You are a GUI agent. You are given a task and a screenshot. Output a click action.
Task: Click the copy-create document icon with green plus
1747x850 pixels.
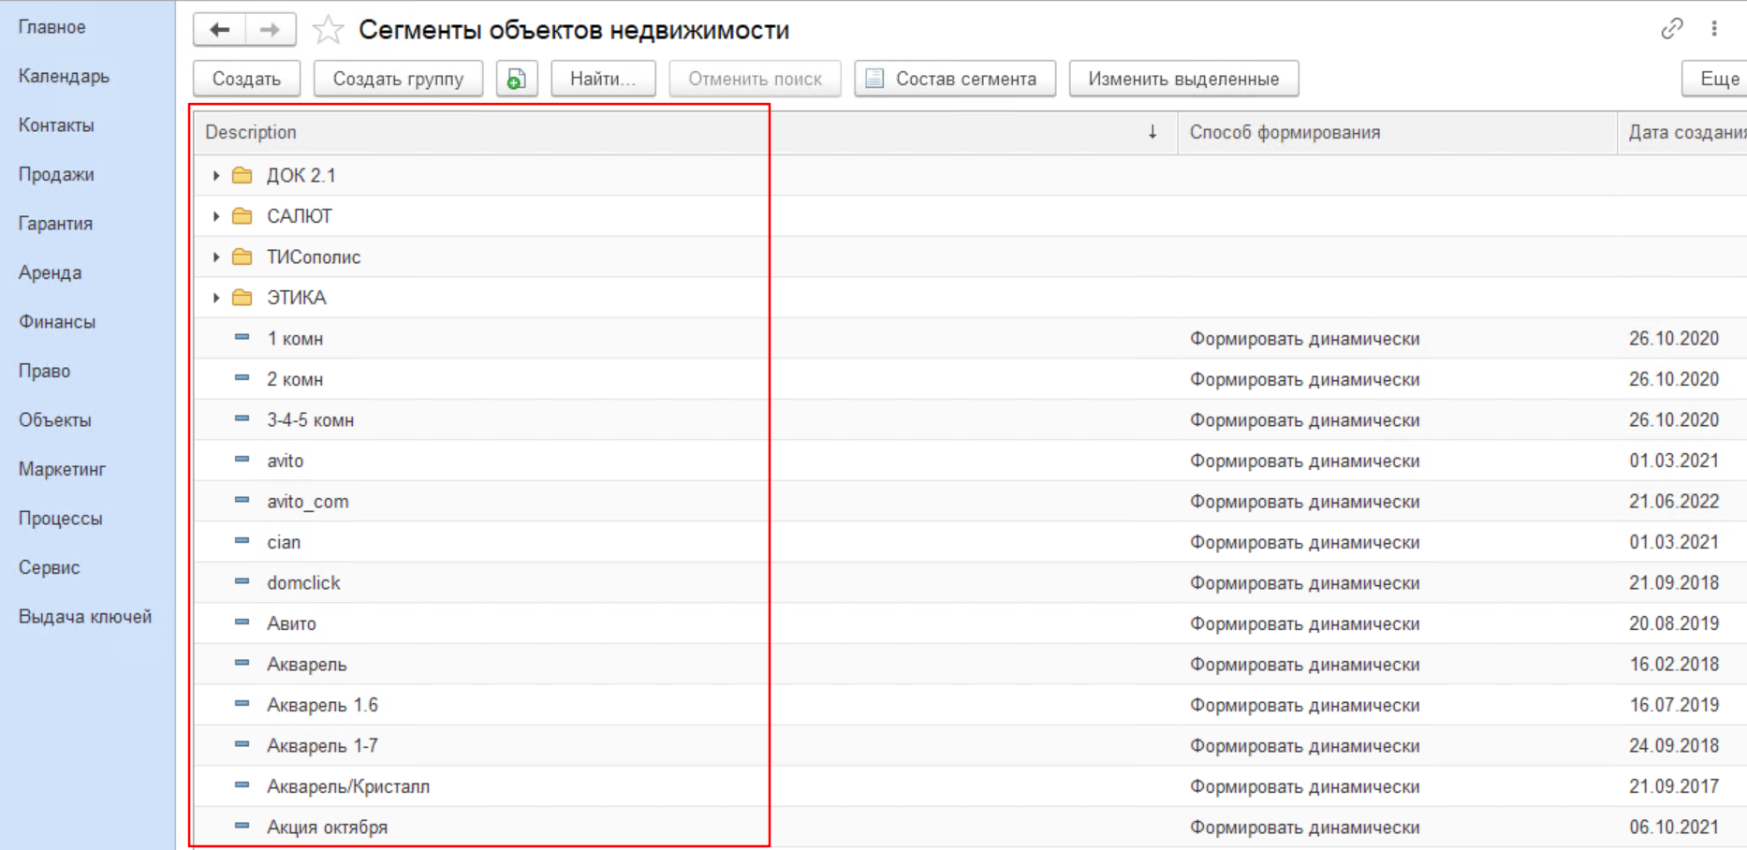point(516,80)
